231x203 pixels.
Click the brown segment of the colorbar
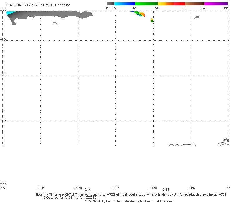[194, 4]
